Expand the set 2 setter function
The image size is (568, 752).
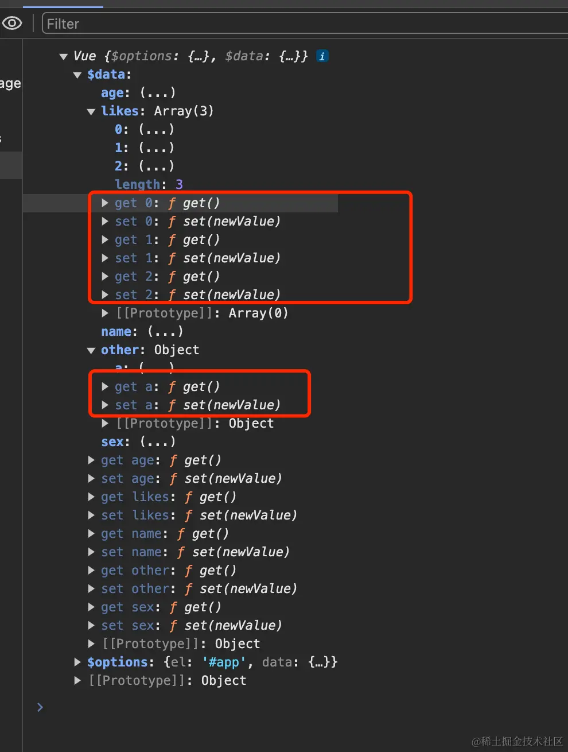point(105,295)
